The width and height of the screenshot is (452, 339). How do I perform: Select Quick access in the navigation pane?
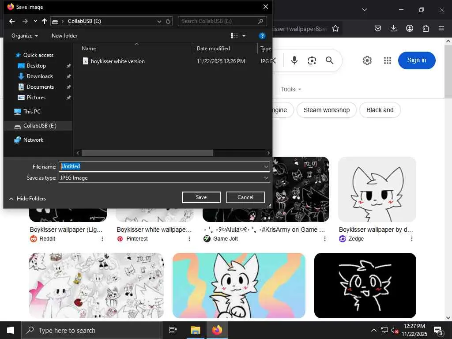(x=38, y=55)
